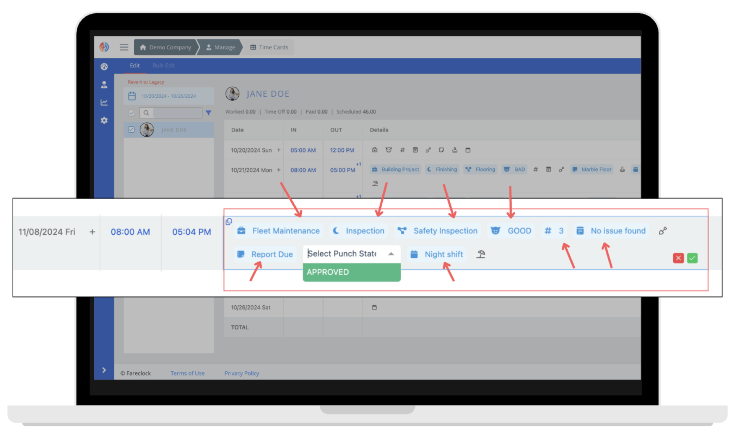This screenshot has height=434, width=735.
Task: Click the beach umbrella time-off icon
Action: (481, 254)
